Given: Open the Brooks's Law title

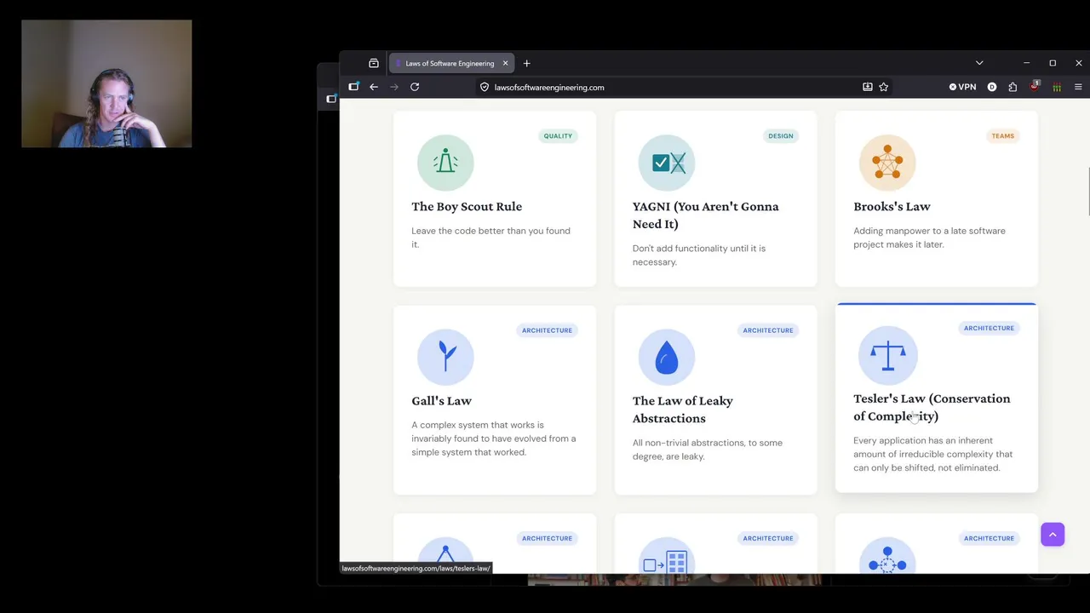Looking at the screenshot, I should 892,206.
